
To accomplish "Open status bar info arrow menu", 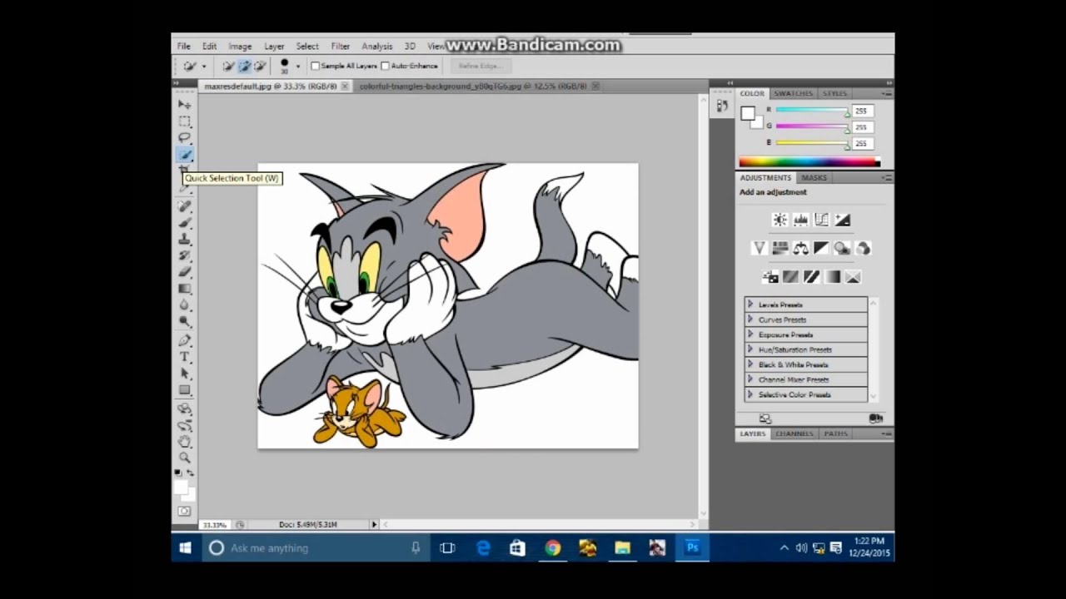I will pos(374,524).
